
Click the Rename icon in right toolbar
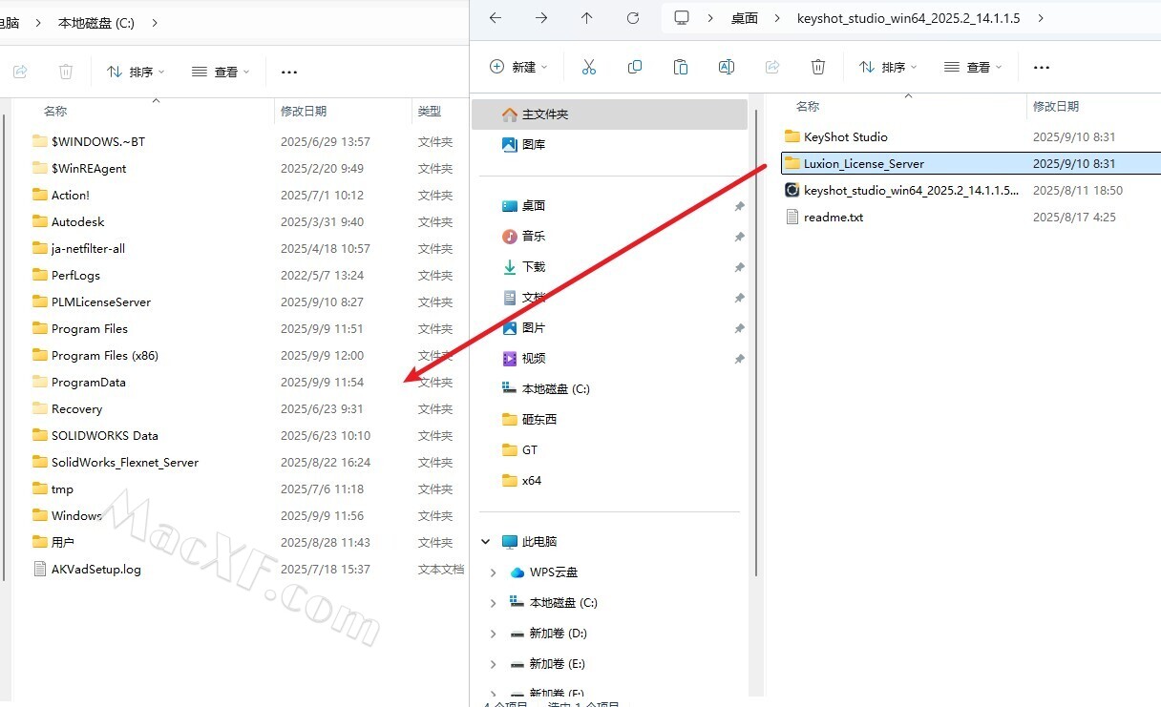[x=726, y=67]
